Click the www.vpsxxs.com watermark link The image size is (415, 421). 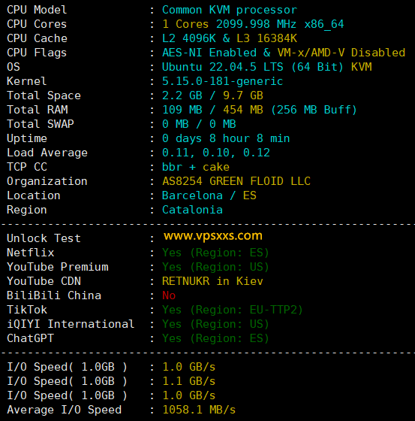213,236
